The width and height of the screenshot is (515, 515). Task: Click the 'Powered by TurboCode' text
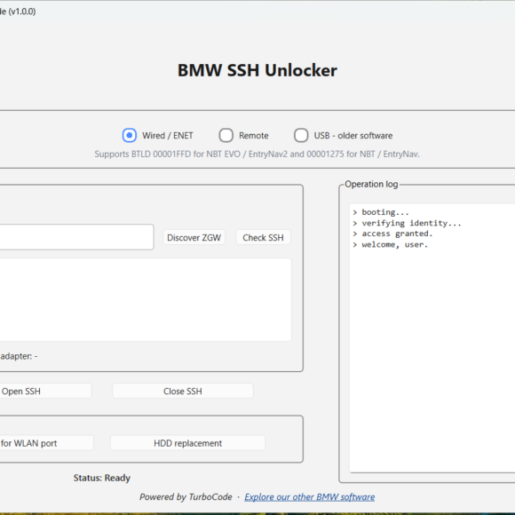pyautogui.click(x=186, y=497)
